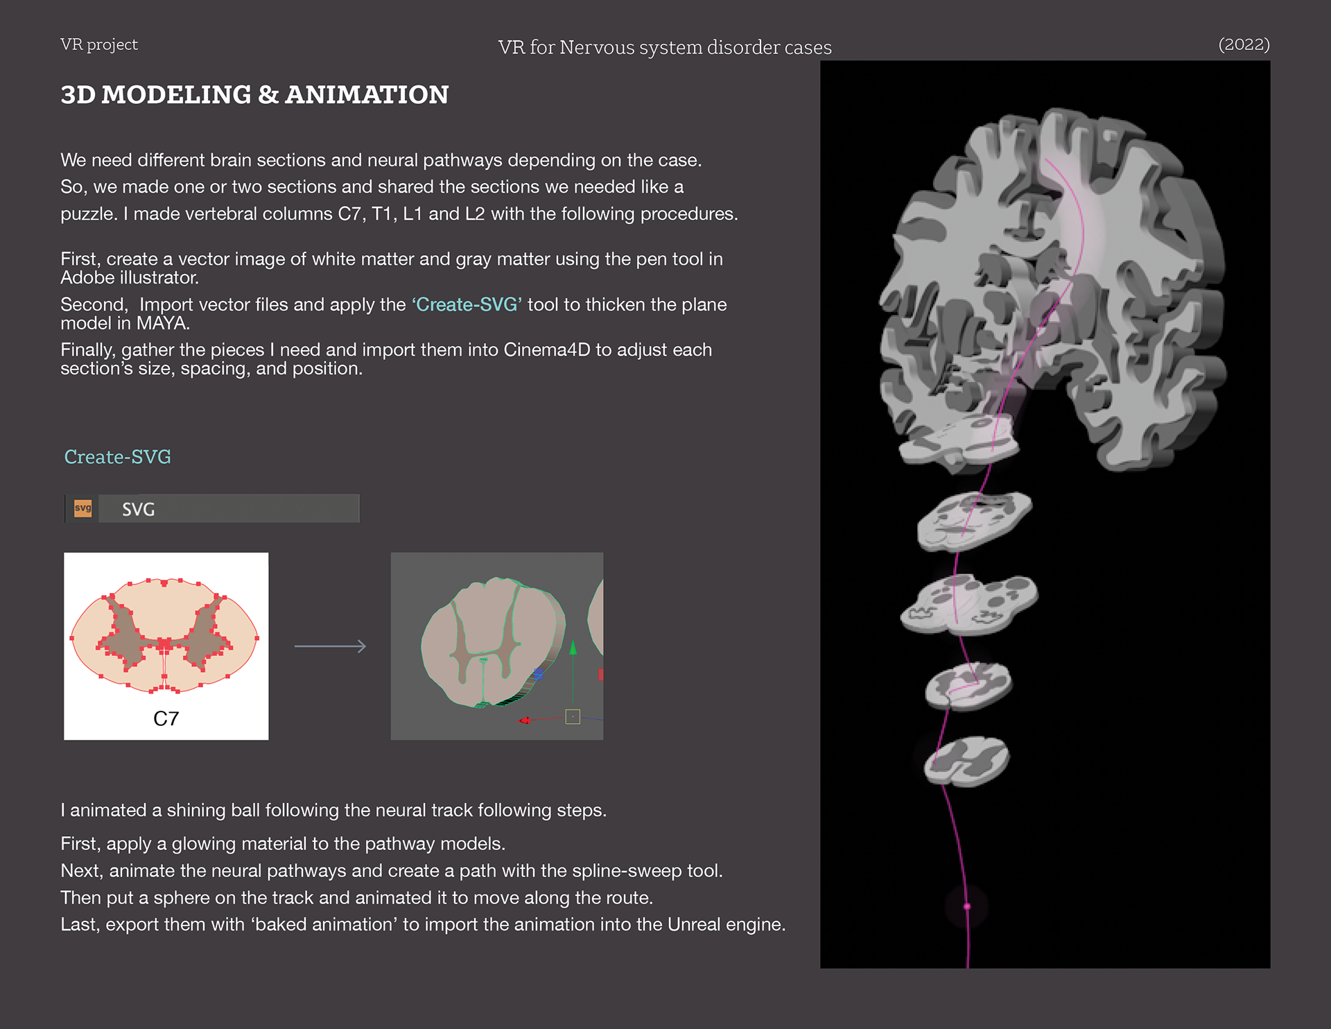Click the 3D MODELING & ANIMATION heading
The height and width of the screenshot is (1029, 1331).
[x=254, y=95]
